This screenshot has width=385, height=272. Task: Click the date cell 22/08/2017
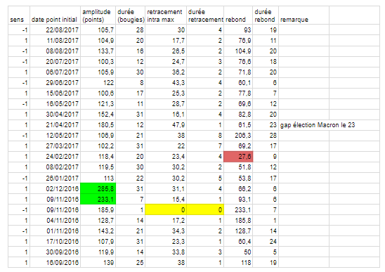pos(56,30)
